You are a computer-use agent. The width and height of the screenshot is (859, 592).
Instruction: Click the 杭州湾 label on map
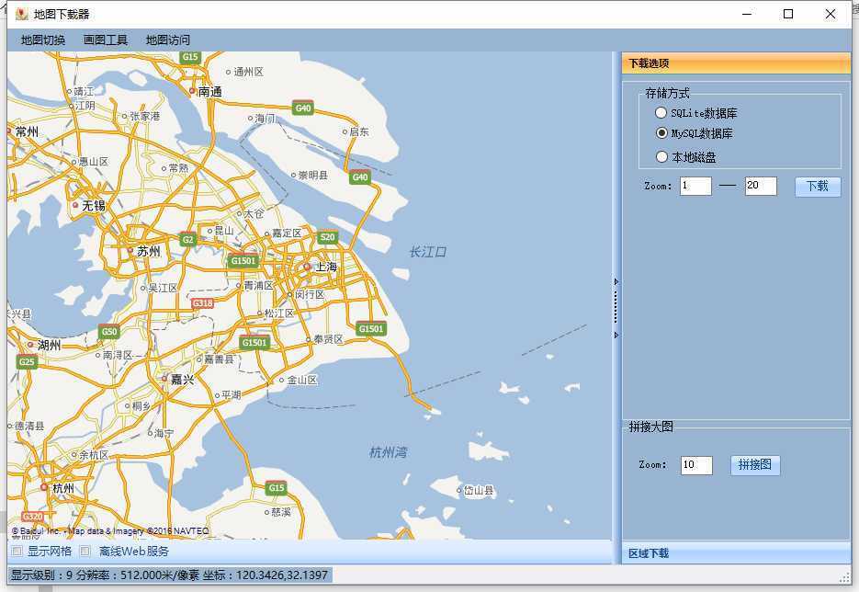point(388,452)
